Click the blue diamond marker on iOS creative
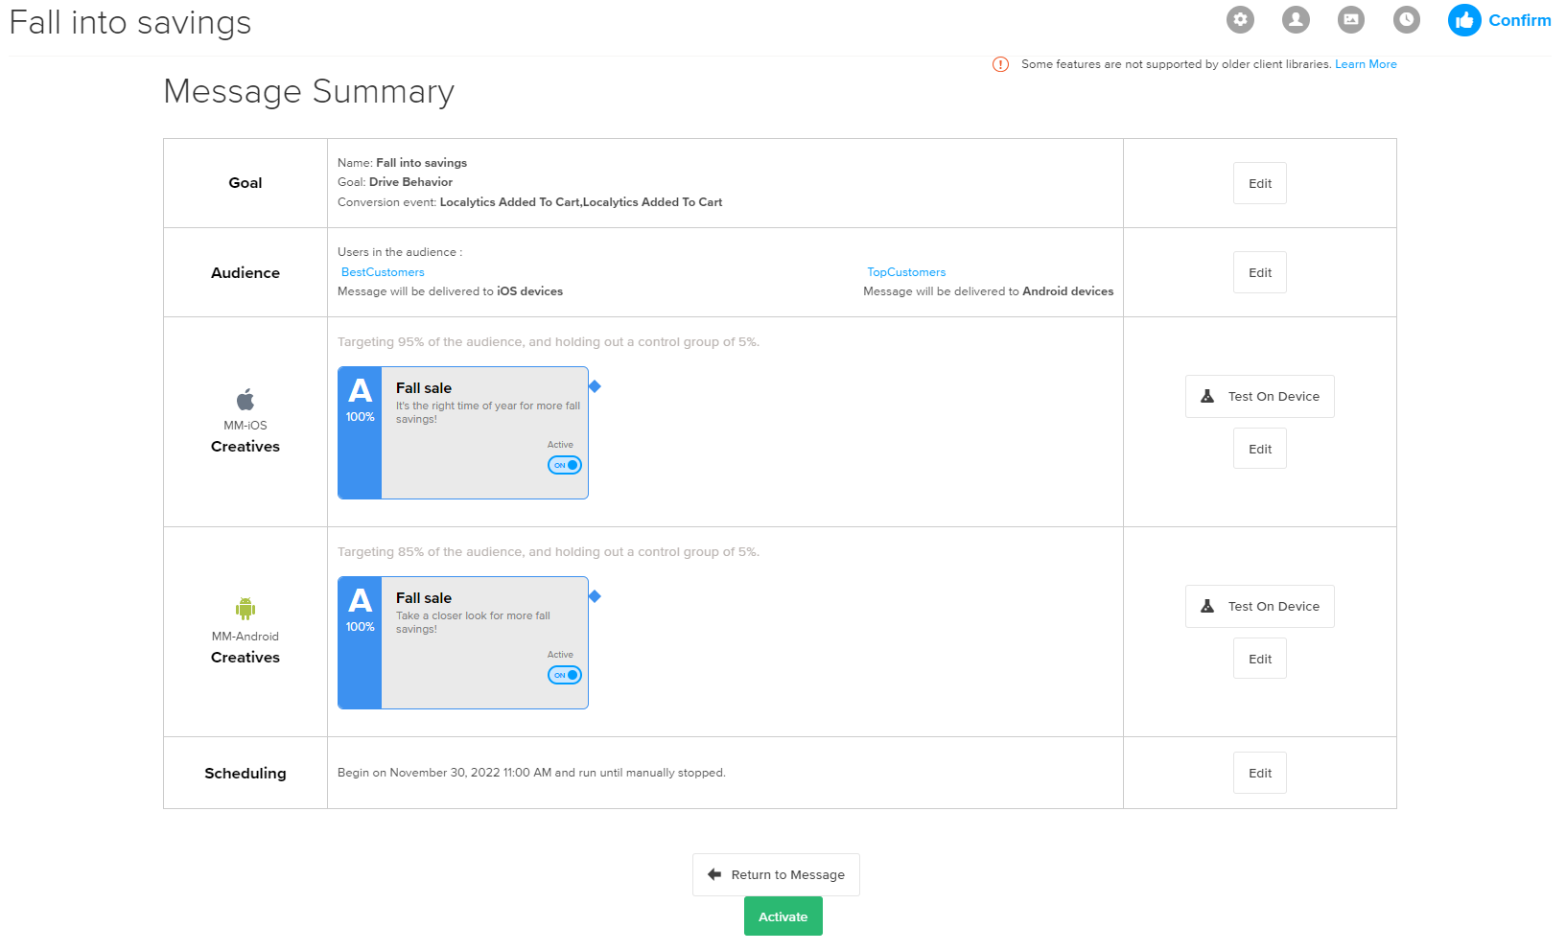The image size is (1566, 951). pyautogui.click(x=595, y=386)
